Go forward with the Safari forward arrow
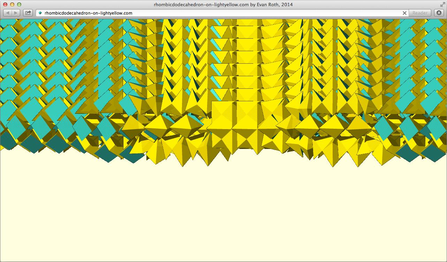 (x=16, y=13)
